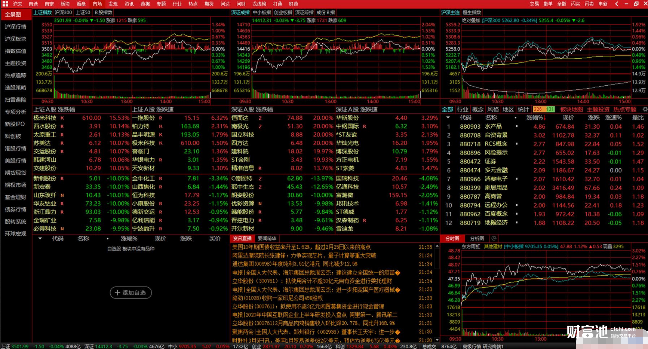The height and width of the screenshot is (349, 648).
Task: Click the 上证A股 涨跌速 panel header
Action: coord(153,109)
